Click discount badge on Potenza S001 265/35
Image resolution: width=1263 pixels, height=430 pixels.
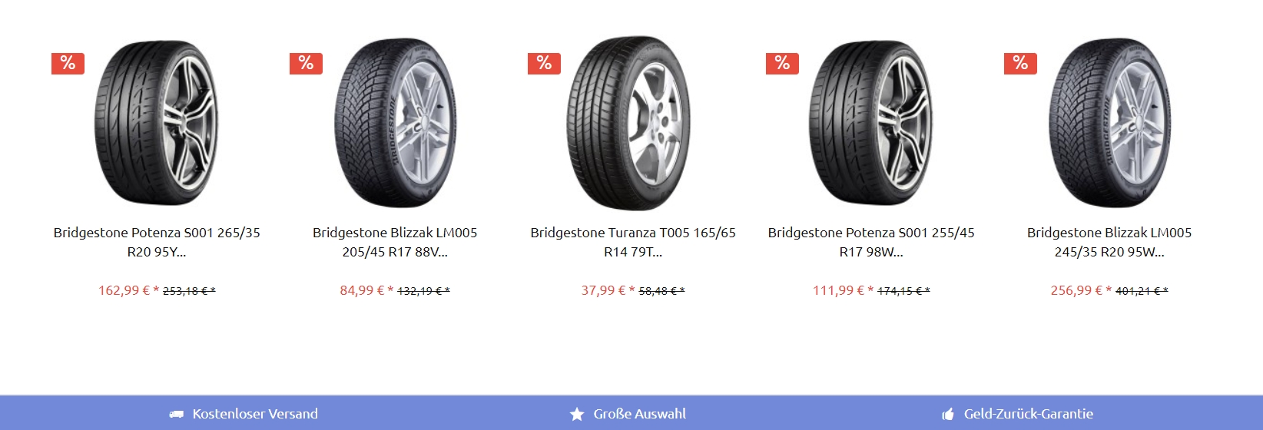(x=68, y=64)
